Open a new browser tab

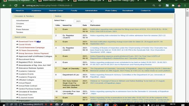(x=145, y=1)
